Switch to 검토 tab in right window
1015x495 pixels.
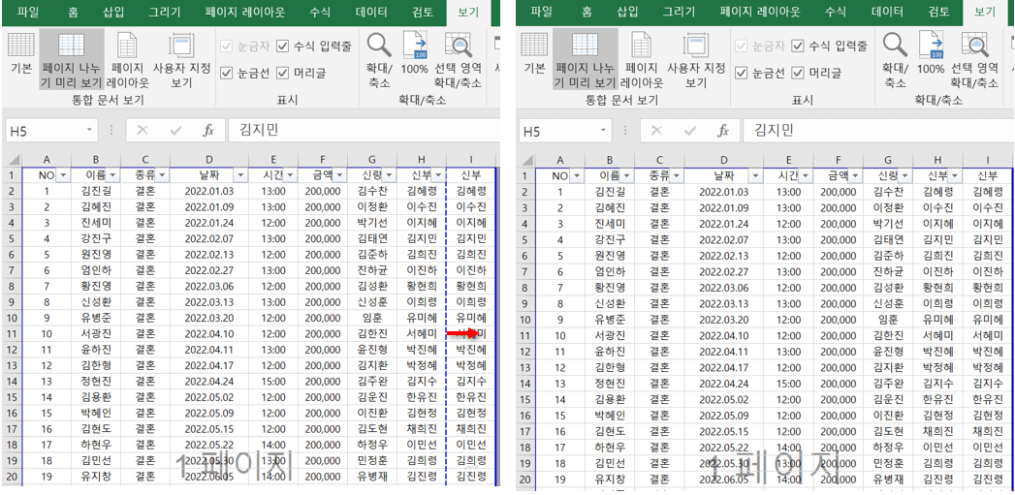click(x=938, y=12)
